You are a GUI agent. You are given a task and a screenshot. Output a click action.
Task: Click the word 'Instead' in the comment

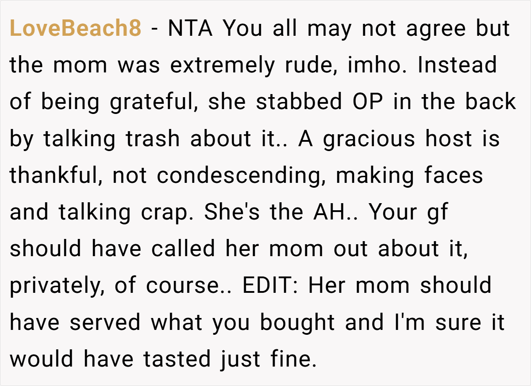point(458,66)
